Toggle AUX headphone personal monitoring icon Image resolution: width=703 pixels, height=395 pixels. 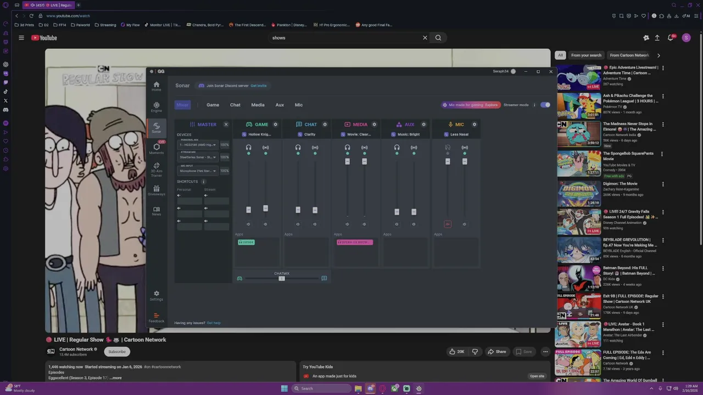pos(397,148)
